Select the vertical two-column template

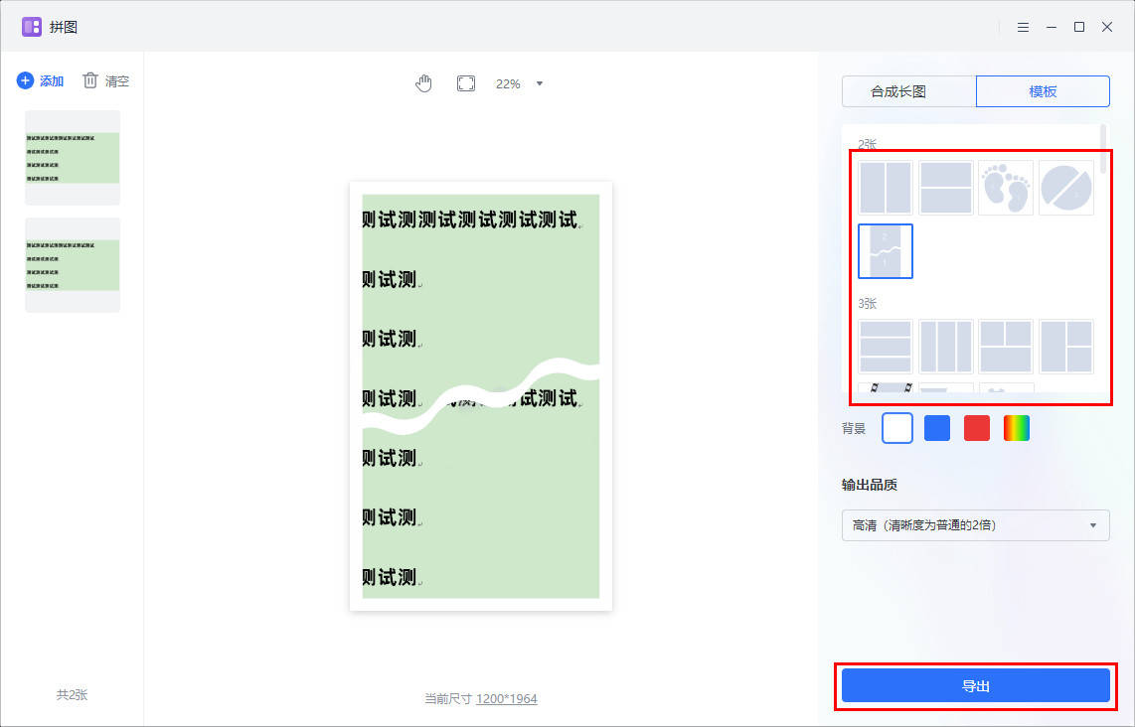click(x=885, y=187)
